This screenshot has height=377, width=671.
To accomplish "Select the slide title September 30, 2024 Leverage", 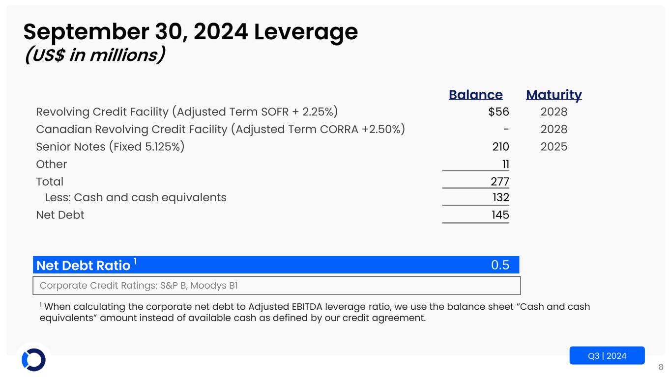I will 190,32.
